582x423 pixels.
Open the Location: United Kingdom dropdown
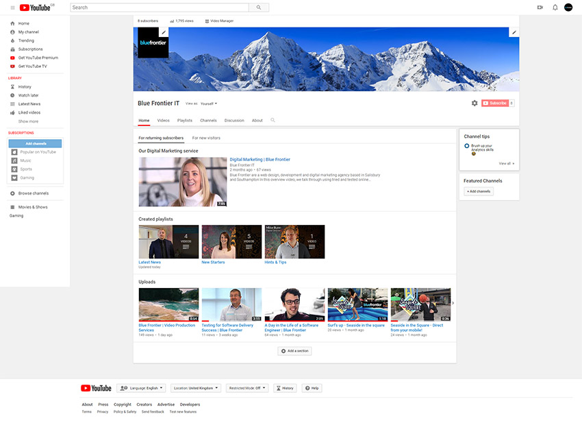point(194,387)
